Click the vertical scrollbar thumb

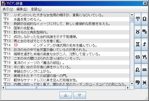point(132,20)
